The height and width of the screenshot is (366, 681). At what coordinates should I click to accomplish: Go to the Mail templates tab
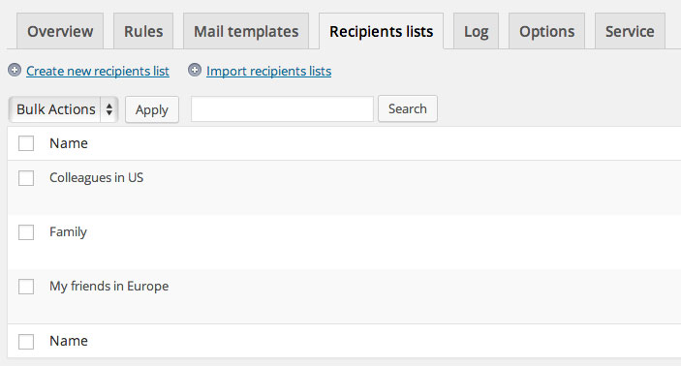click(x=246, y=31)
